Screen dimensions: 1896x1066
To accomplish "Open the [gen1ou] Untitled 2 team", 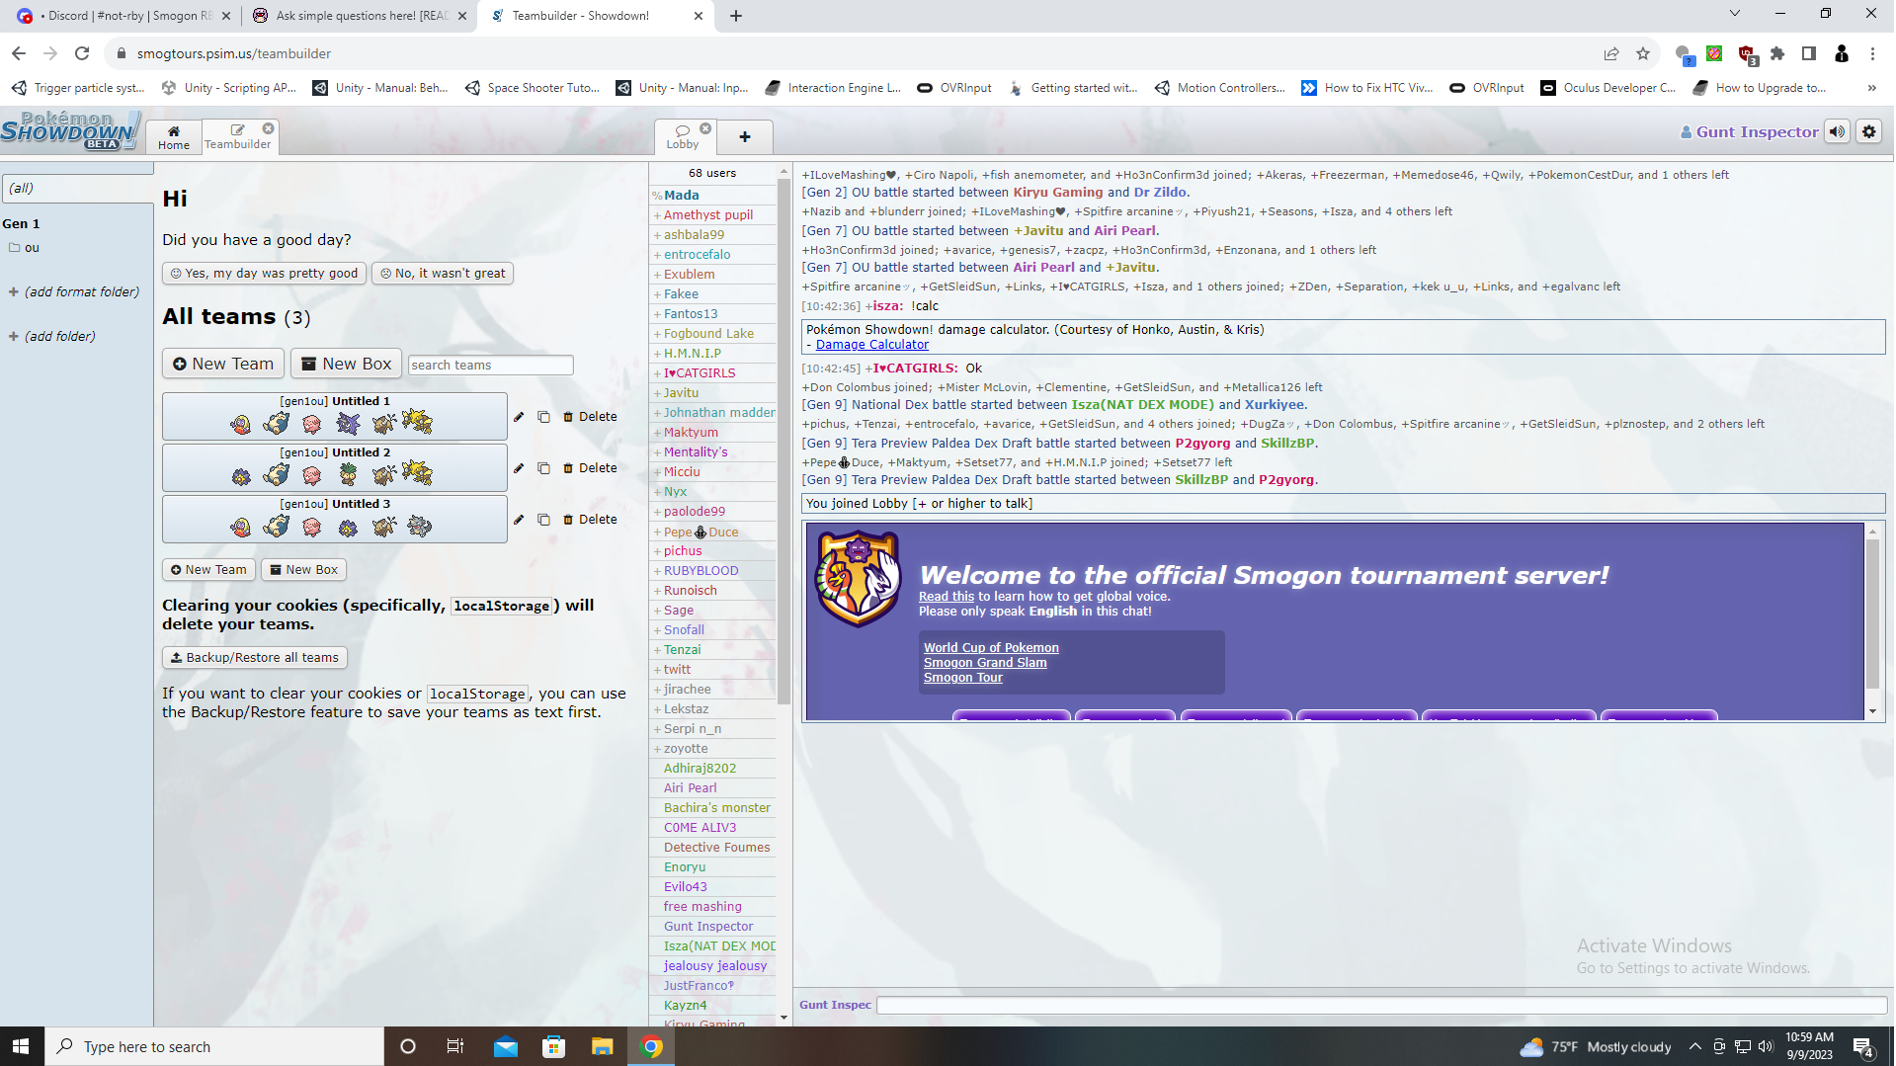I will tap(335, 467).
